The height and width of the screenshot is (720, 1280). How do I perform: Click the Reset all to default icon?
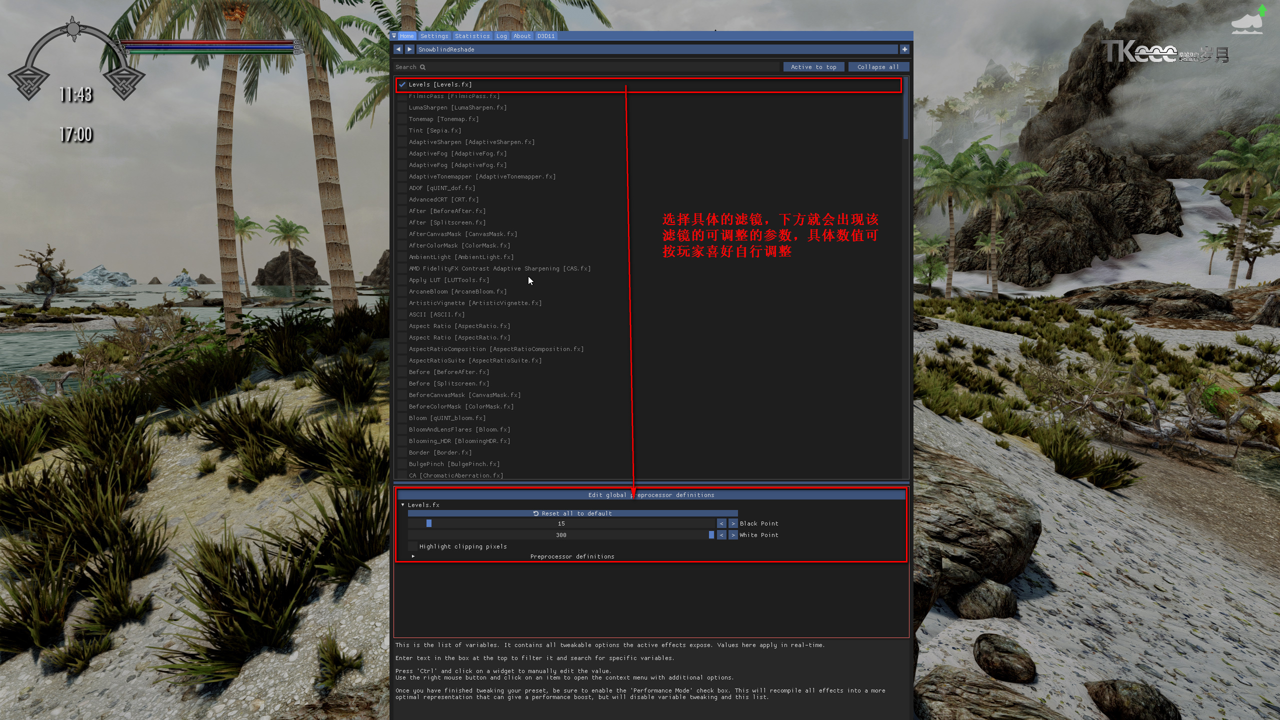click(535, 513)
